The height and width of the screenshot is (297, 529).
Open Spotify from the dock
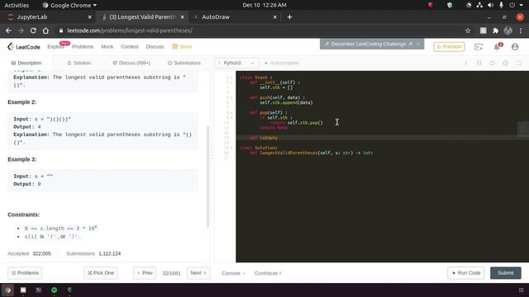click(54, 290)
